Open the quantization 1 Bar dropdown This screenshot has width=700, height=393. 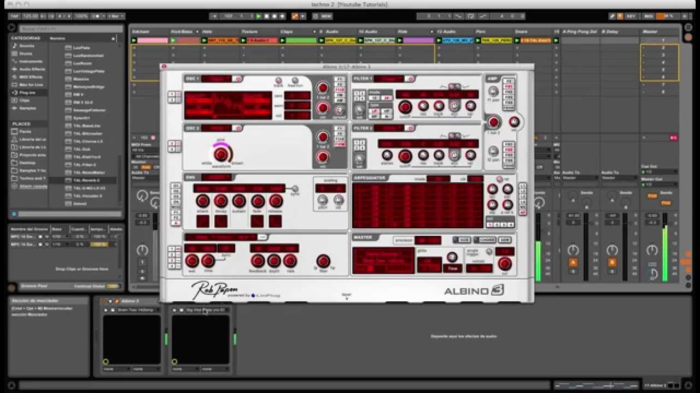tap(116, 16)
